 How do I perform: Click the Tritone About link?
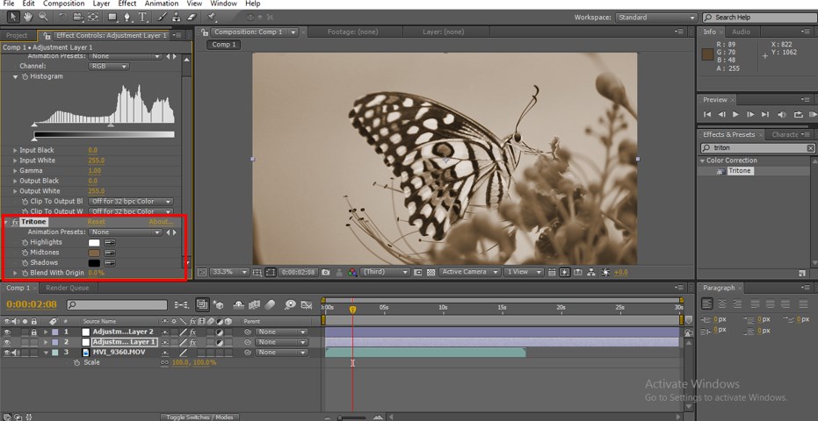pyautogui.click(x=159, y=222)
